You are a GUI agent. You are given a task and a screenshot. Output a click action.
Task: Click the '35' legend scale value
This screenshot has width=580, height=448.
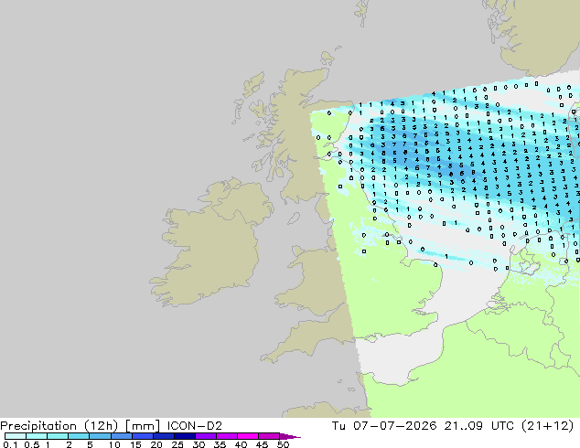click(220, 444)
